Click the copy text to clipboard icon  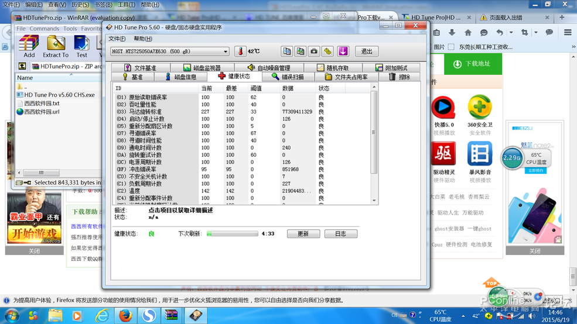[x=286, y=51]
